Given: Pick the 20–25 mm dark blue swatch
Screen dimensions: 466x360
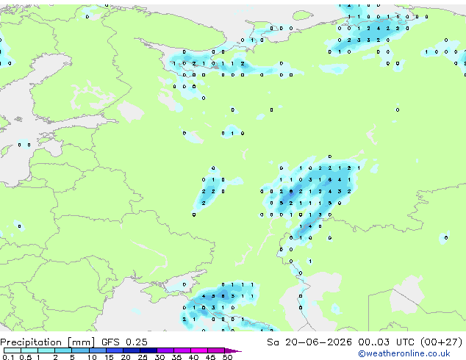Looking at the screenshot, I should tap(131, 350).
